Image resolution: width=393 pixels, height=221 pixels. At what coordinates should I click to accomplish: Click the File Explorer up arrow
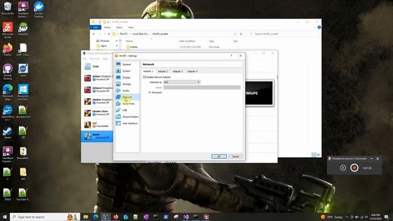[109, 34]
